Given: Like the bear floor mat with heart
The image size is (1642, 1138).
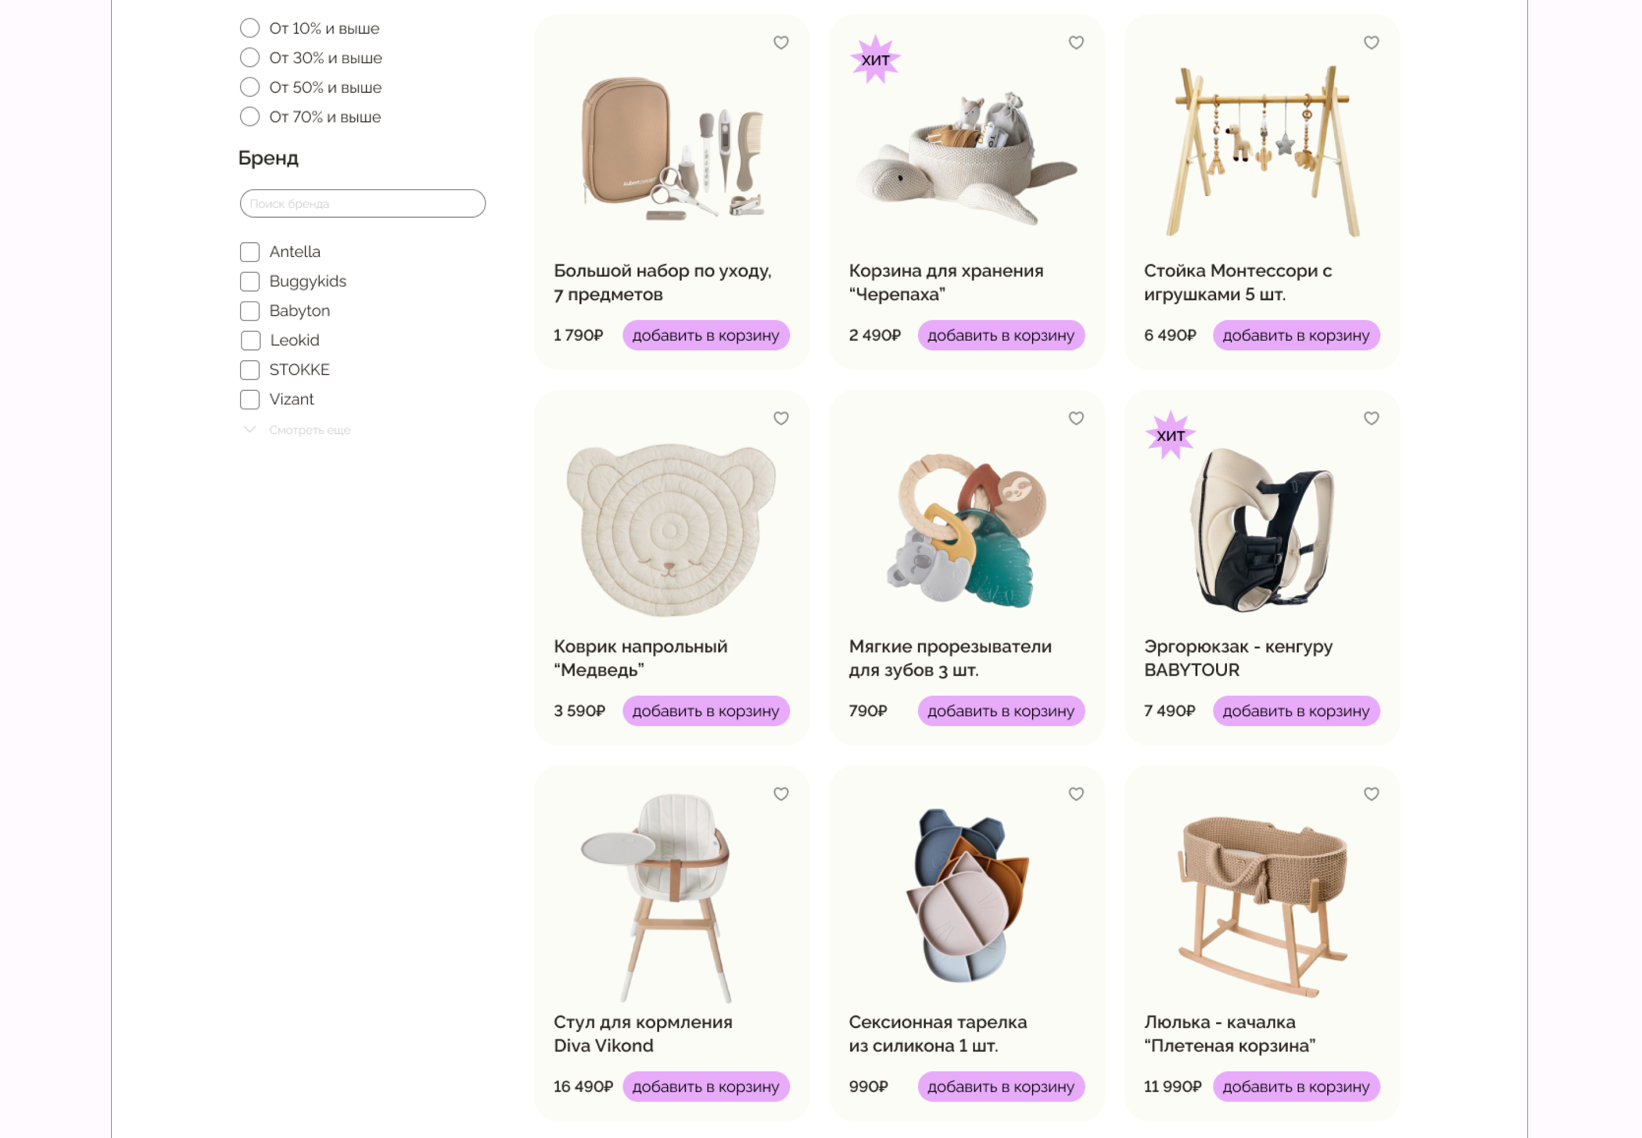Looking at the screenshot, I should (781, 418).
